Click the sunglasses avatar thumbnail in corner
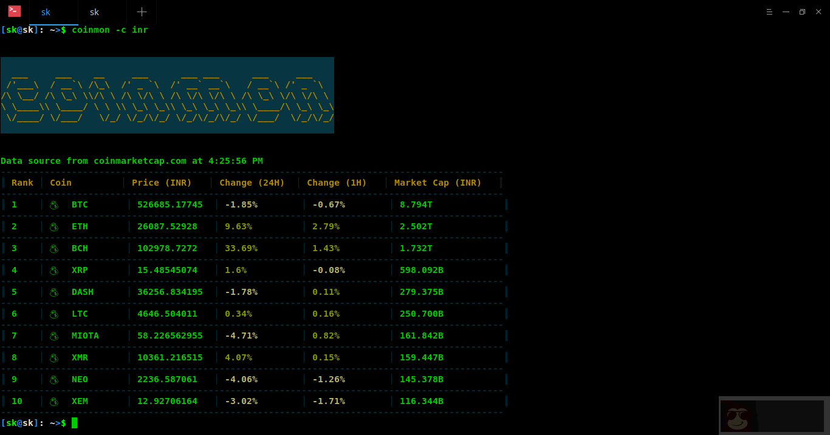Image resolution: width=830 pixels, height=435 pixels. click(x=737, y=416)
